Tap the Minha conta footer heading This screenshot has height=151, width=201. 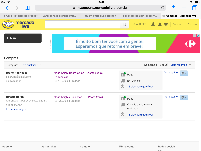coord(127,147)
